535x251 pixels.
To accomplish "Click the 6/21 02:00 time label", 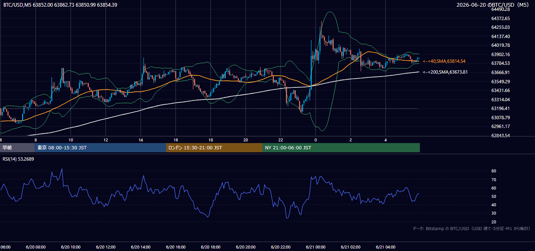I will click(x=350, y=247).
